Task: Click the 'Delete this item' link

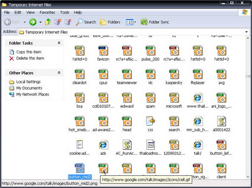Action: 30,58
